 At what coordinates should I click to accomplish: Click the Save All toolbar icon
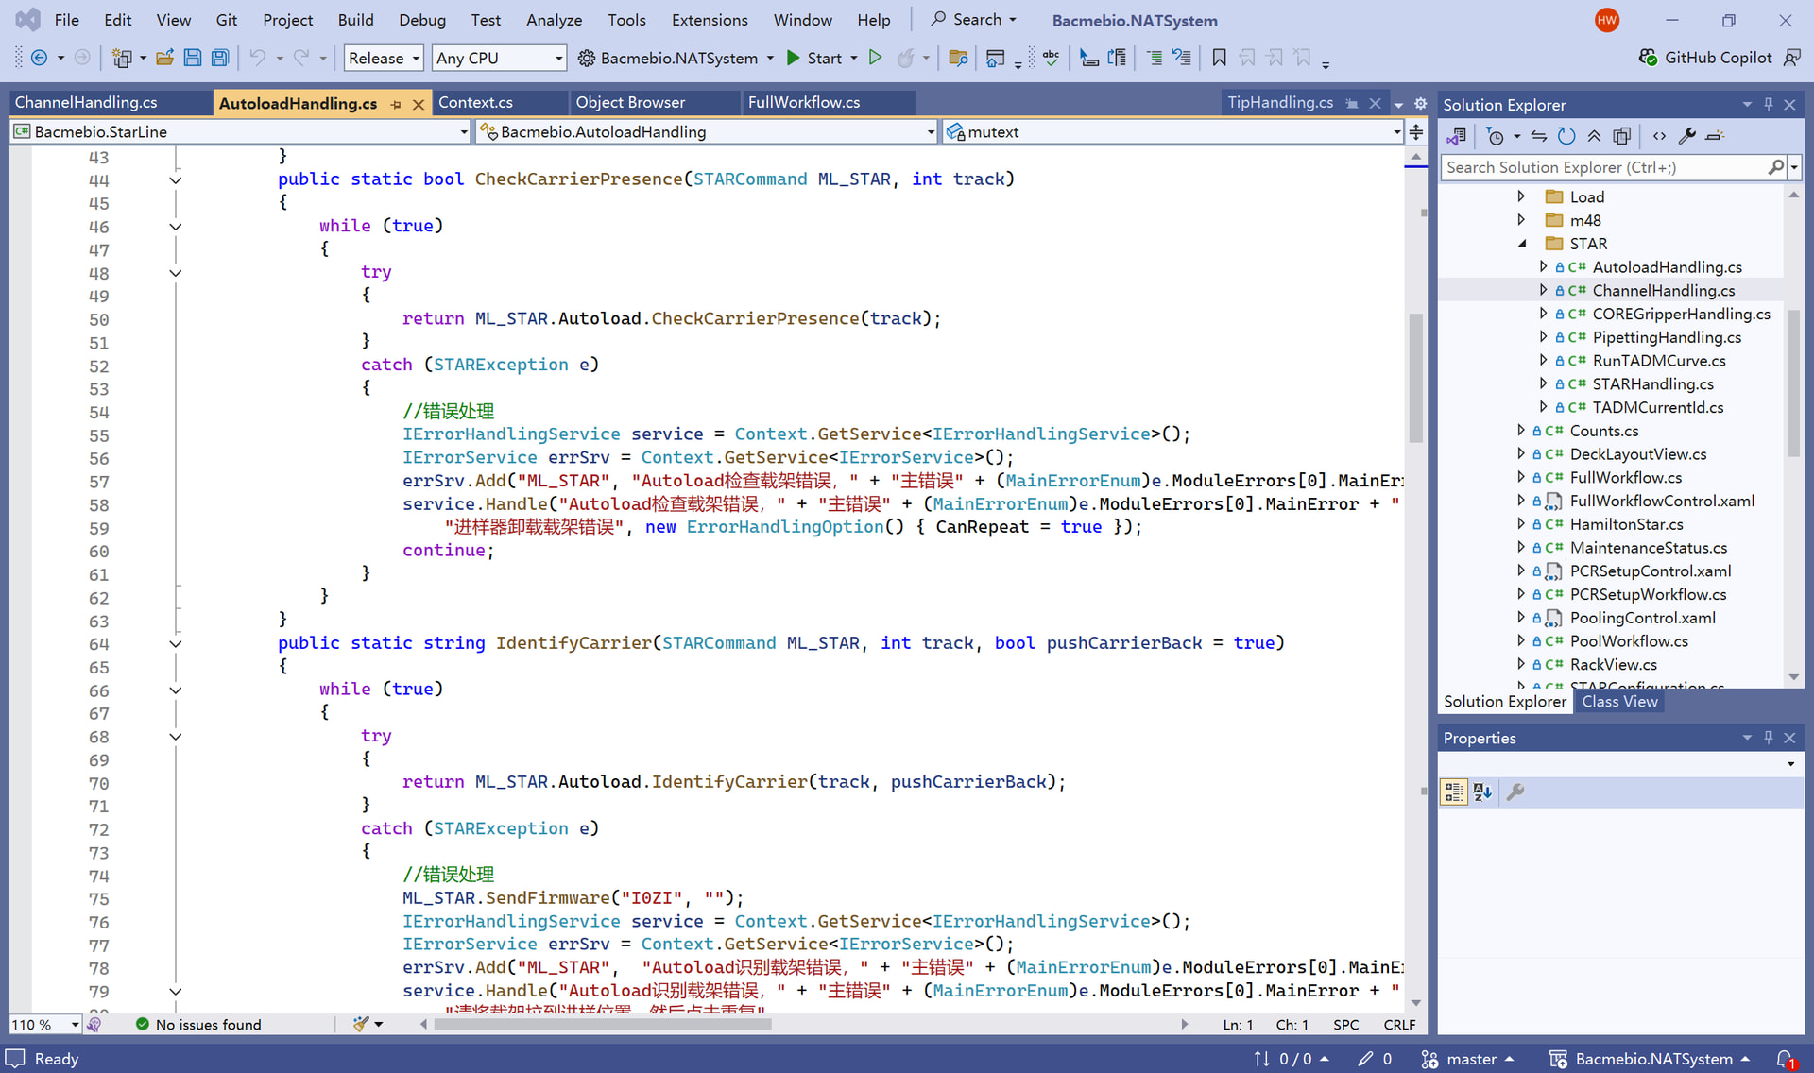pos(220,59)
